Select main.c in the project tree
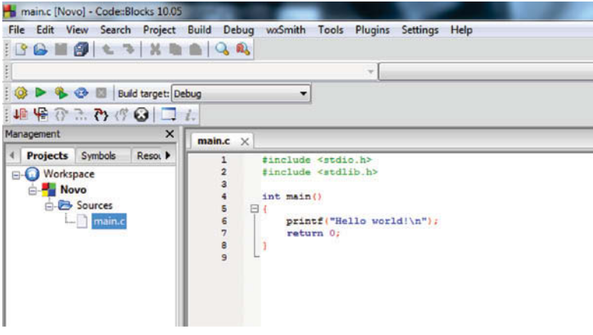 pyautogui.click(x=110, y=222)
